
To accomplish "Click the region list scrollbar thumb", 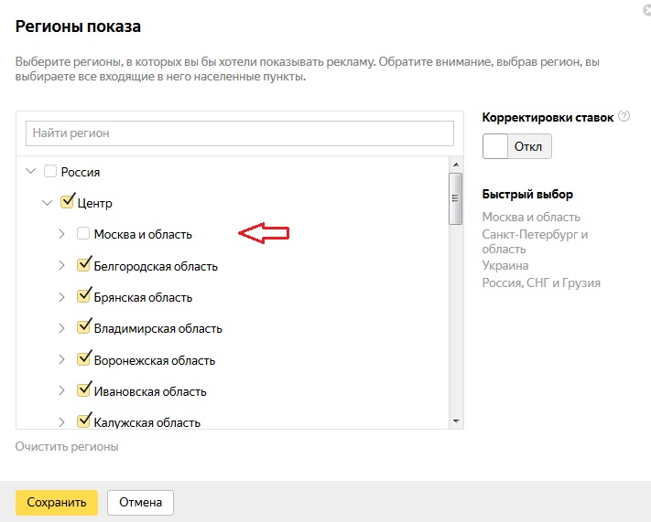I will coord(456,198).
